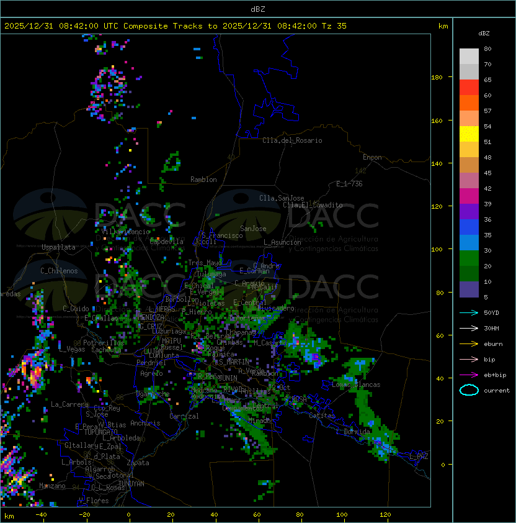The image size is (516, 523).
Task: Click the 'Clla.del_Rosario' map label
Action: tap(292, 140)
